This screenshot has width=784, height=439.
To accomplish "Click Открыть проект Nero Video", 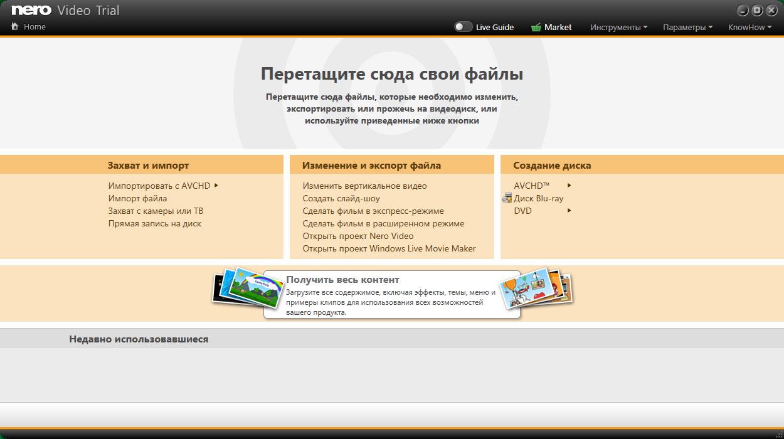I will (x=358, y=236).
